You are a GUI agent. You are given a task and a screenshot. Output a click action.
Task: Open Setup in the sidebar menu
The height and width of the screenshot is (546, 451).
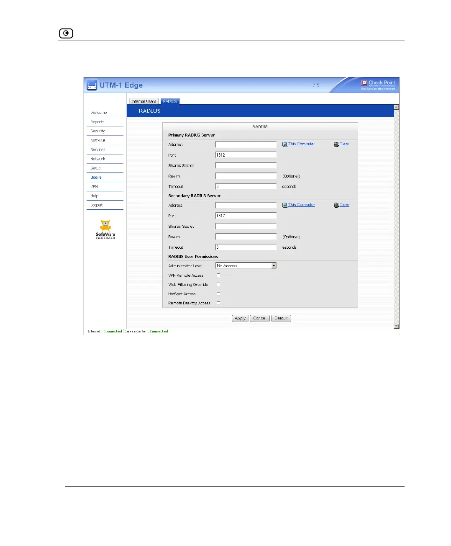(96, 168)
